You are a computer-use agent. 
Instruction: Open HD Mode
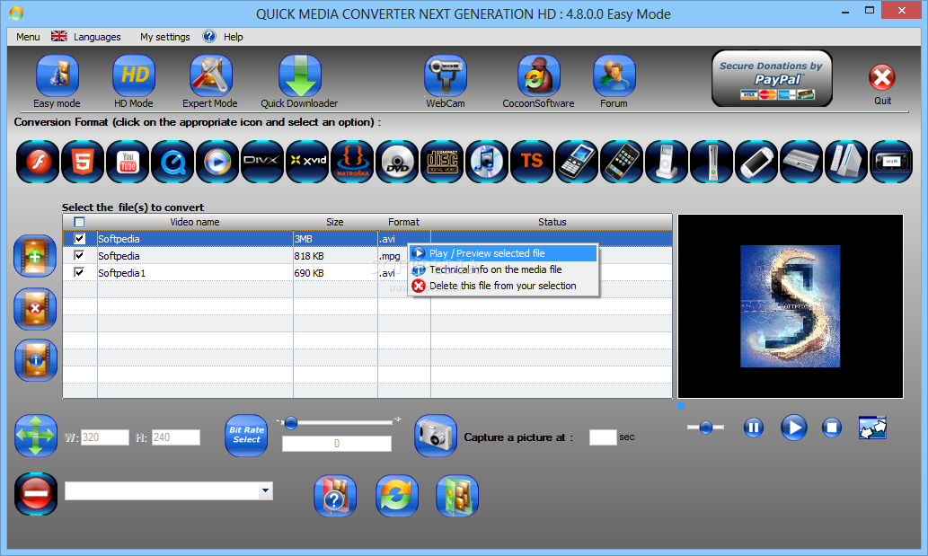134,75
